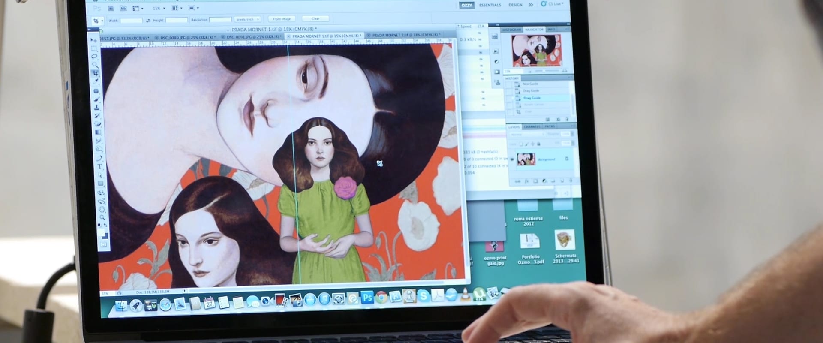Click the swap width and height icon
The image size is (823, 343).
148,20
